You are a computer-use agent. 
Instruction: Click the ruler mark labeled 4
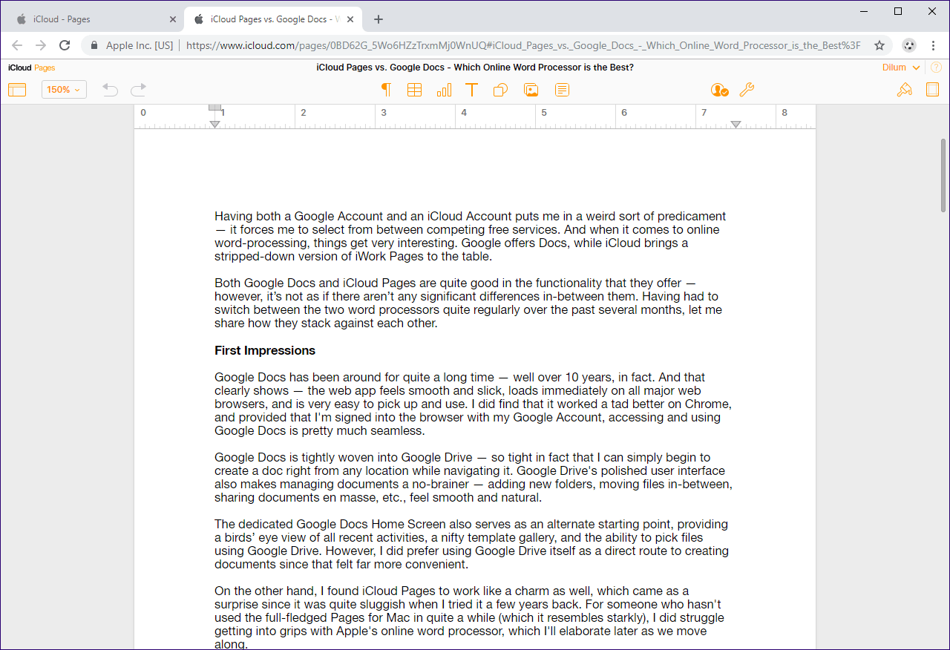pos(464,113)
